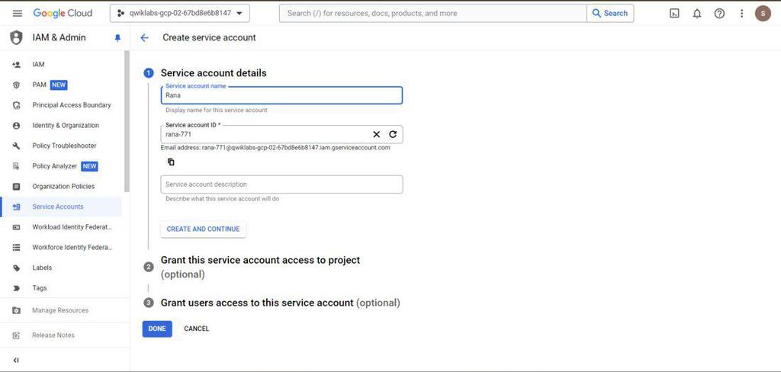Open Policy Troubleshooter in sidebar
The image size is (781, 372).
tap(64, 146)
